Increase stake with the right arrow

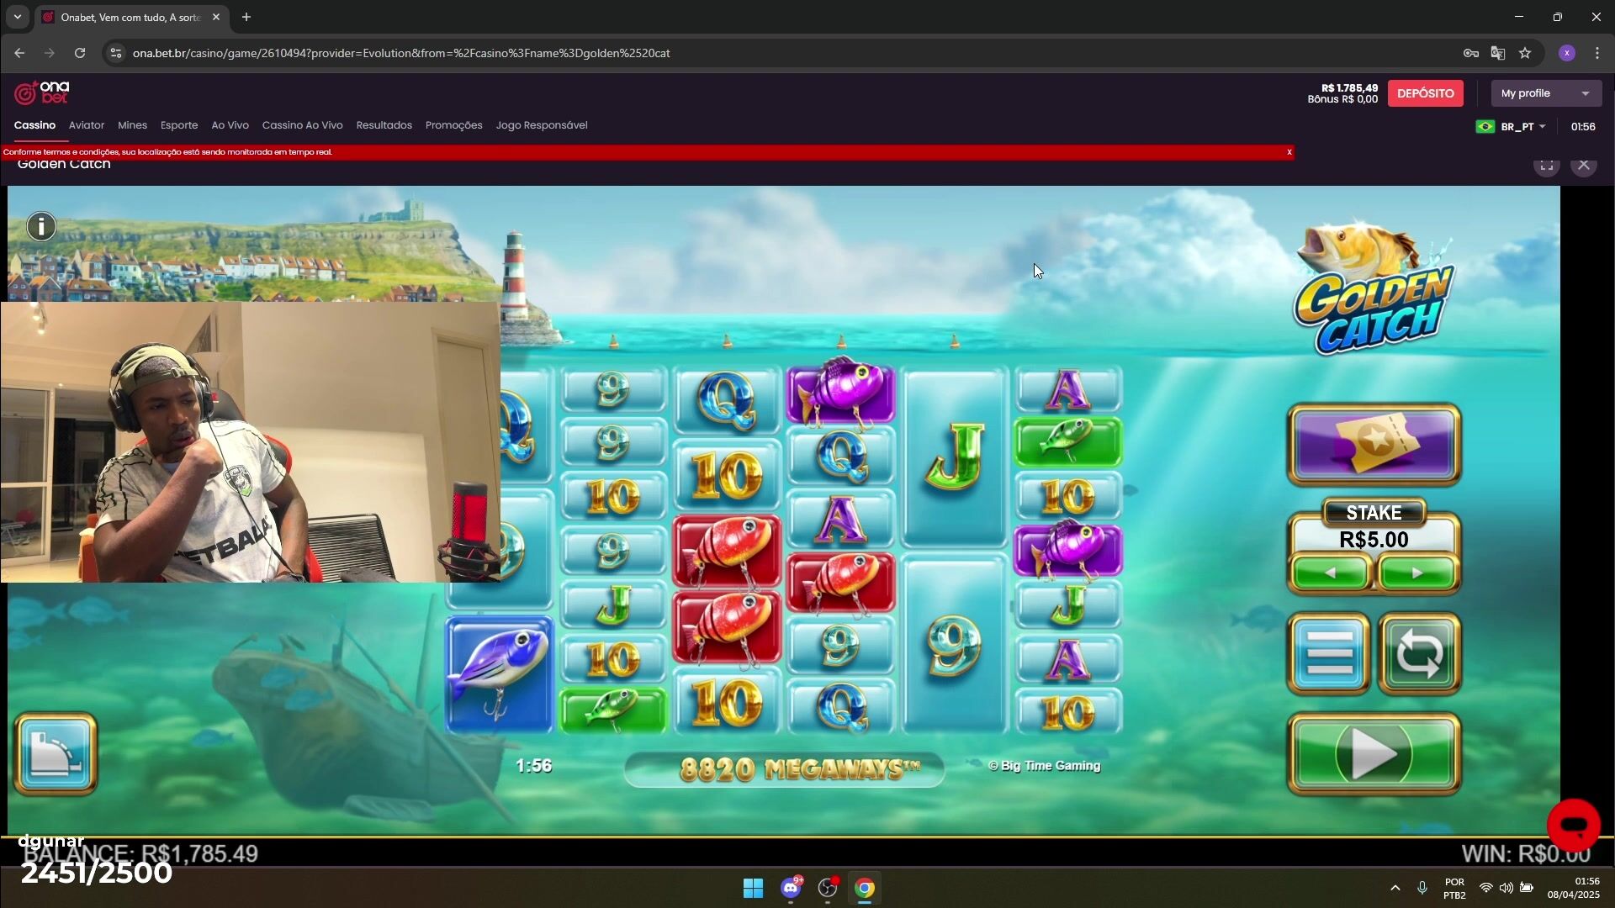coord(1417,573)
